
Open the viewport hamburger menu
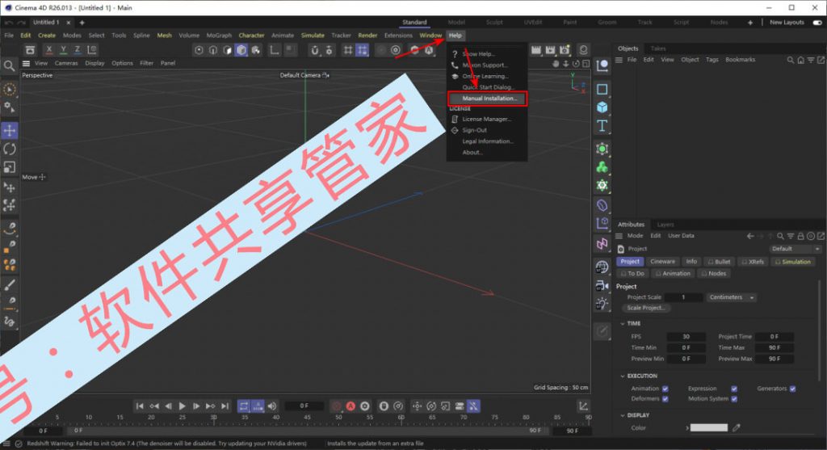pos(26,63)
